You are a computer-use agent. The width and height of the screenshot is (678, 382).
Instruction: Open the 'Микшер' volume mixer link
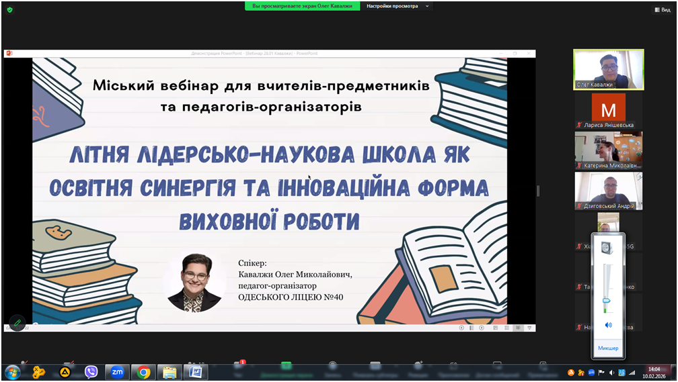point(608,348)
